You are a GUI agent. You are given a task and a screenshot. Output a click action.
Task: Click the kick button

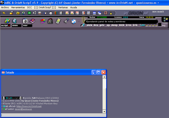(122, 25)
